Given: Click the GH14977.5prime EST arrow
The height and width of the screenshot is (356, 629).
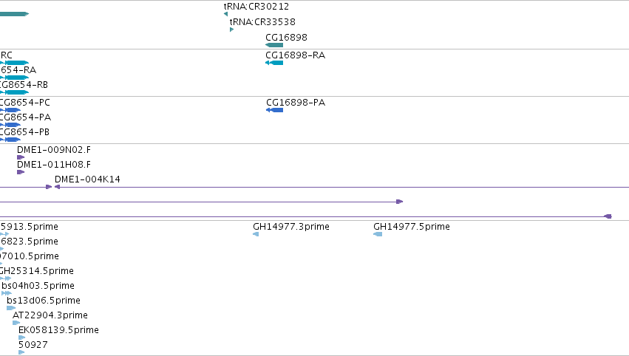Looking at the screenshot, I should click(x=378, y=234).
